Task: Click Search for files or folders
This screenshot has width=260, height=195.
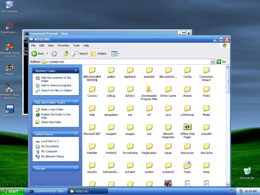Action: [x=57, y=90]
